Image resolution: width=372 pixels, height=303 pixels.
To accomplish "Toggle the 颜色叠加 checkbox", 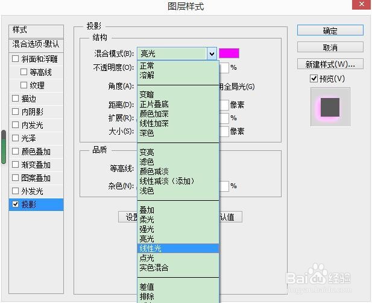I will pyautogui.click(x=15, y=151).
